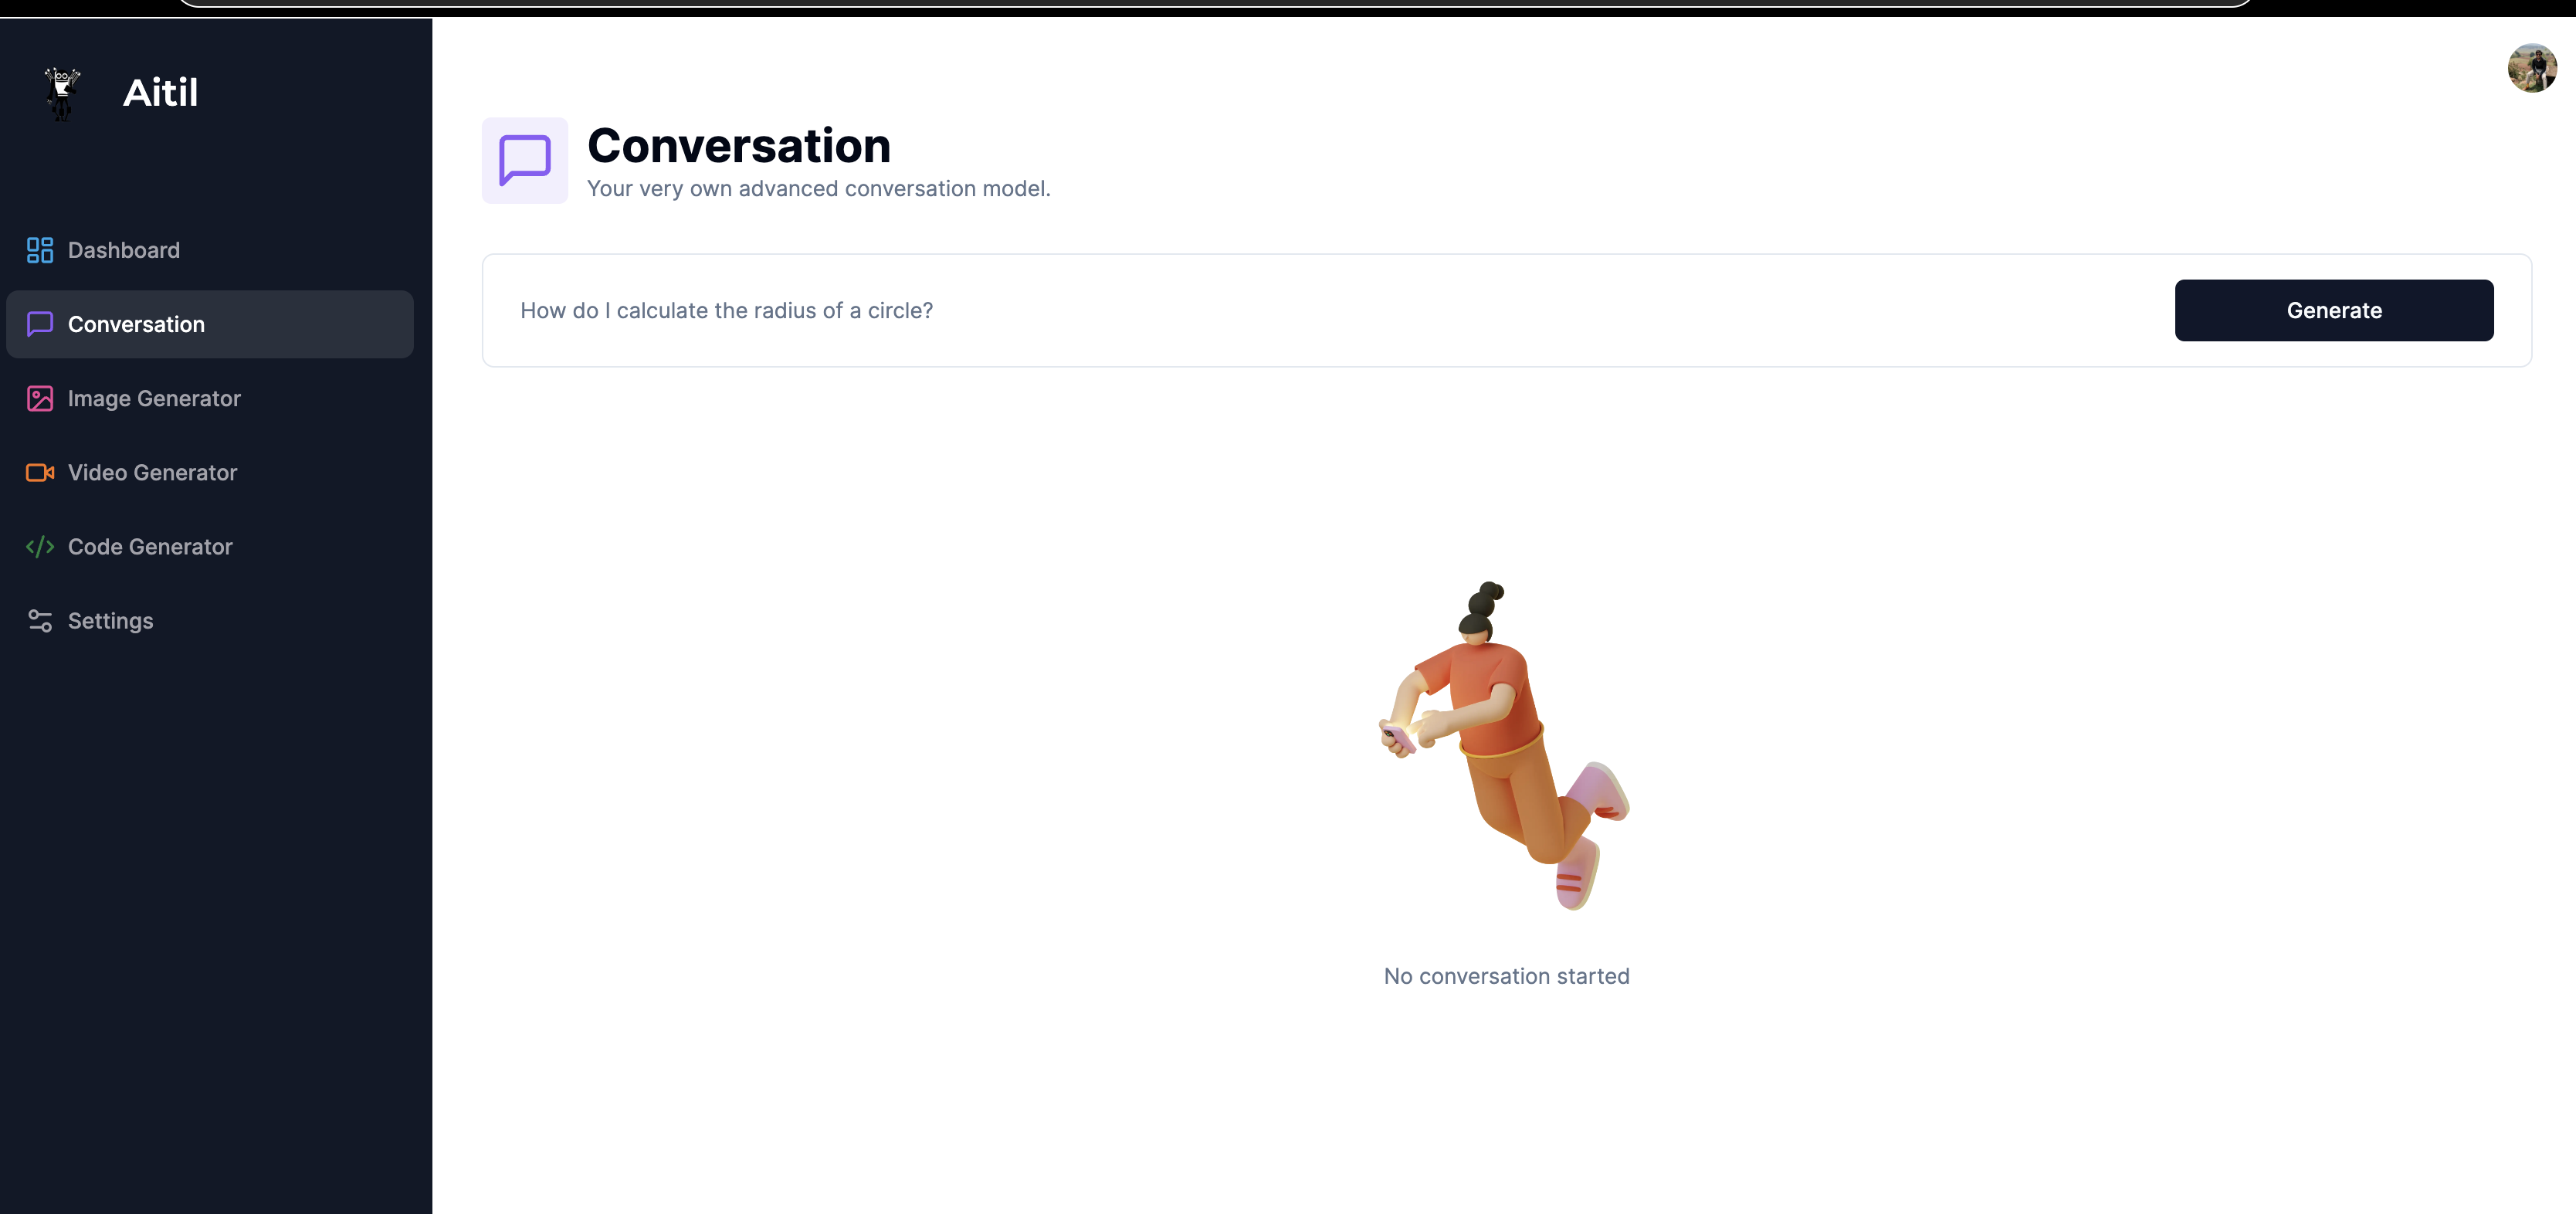Click the Code Generator brackets icon

coord(40,547)
